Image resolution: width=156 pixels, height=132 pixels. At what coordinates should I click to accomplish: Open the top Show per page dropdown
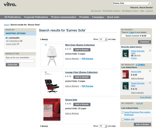point(103,39)
